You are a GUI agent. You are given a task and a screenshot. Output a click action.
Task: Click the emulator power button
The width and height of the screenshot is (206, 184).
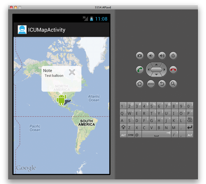click(x=173, y=56)
